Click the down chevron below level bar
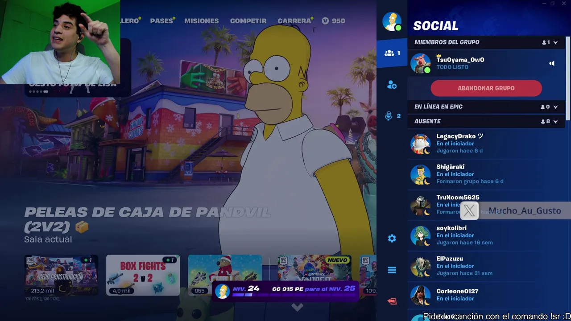571x321 pixels. 297,307
